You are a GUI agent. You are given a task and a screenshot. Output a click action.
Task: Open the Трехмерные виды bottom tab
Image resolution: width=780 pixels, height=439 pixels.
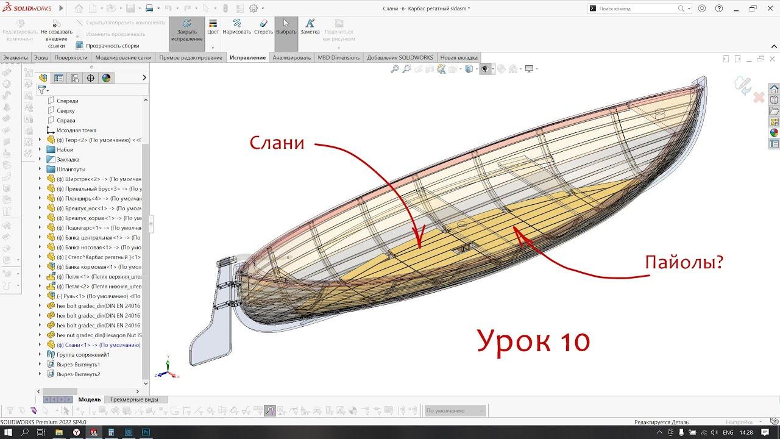coord(134,399)
